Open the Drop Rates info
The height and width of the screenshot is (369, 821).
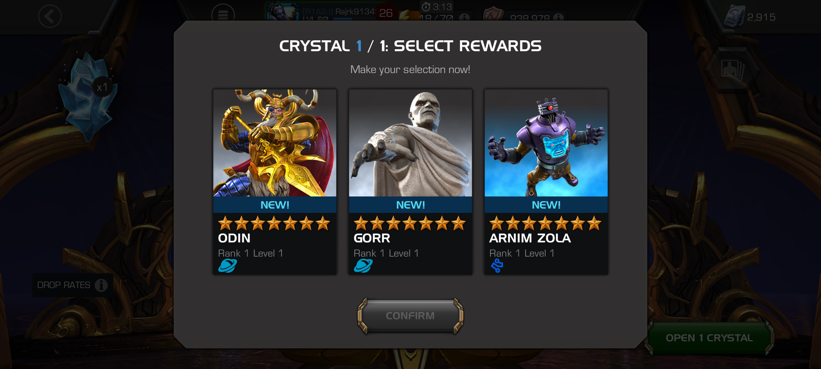[x=72, y=285]
